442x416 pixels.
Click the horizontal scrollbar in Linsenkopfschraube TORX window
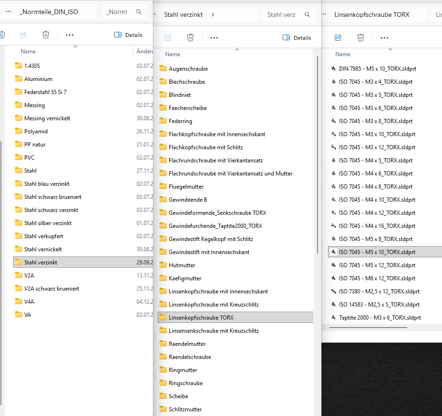click(x=368, y=328)
